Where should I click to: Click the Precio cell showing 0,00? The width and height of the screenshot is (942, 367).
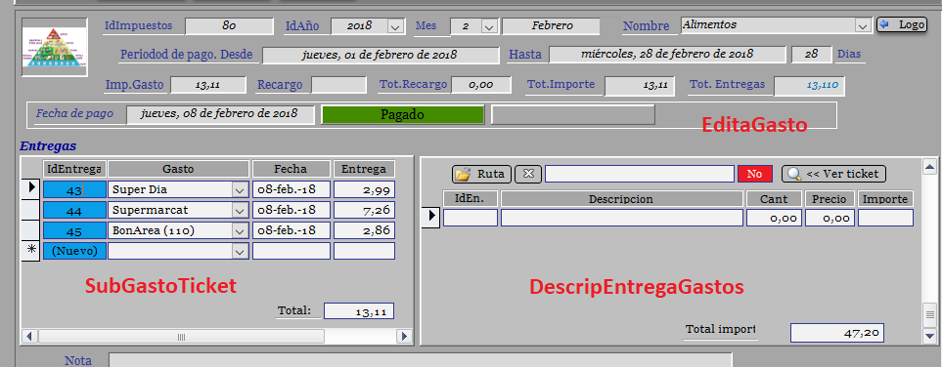[830, 218]
